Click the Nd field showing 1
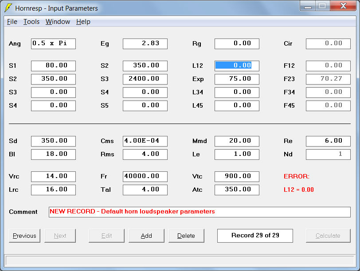 pyautogui.click(x=329, y=155)
